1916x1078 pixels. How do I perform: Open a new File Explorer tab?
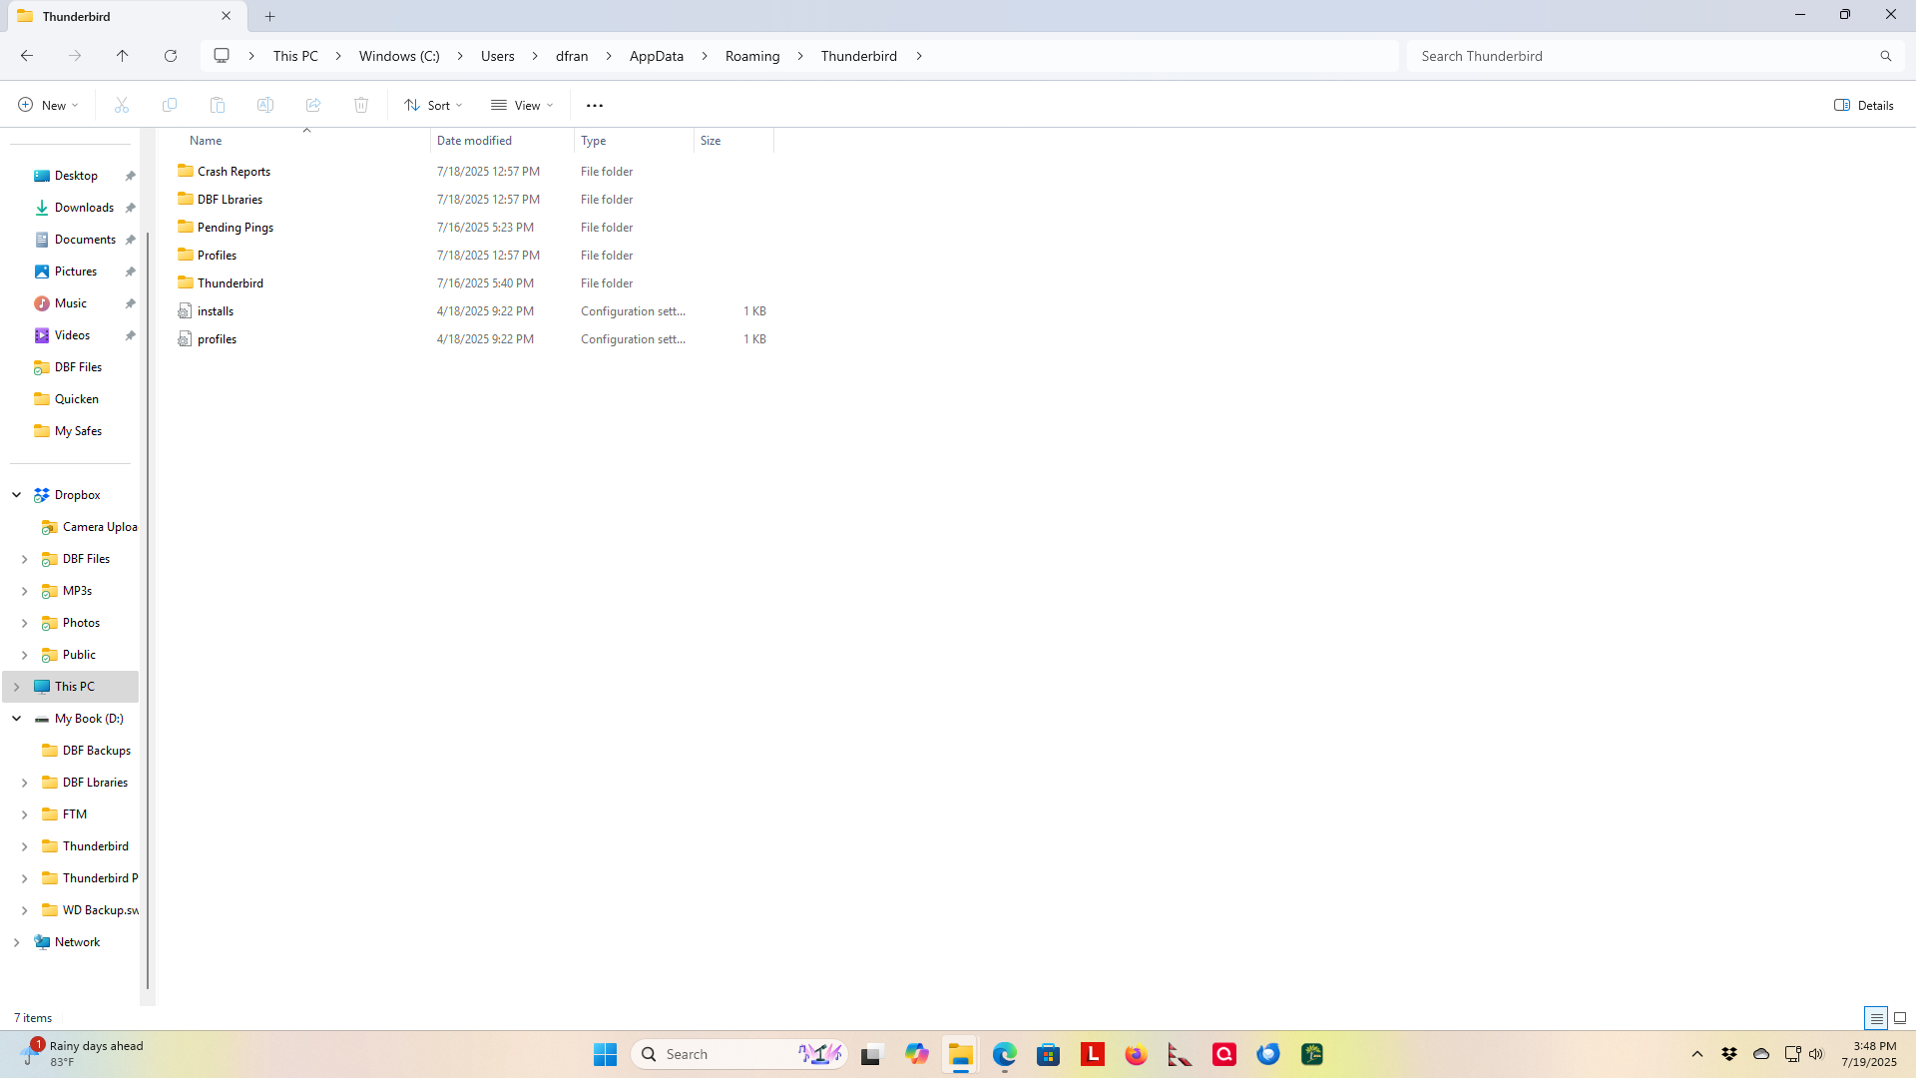point(270,16)
